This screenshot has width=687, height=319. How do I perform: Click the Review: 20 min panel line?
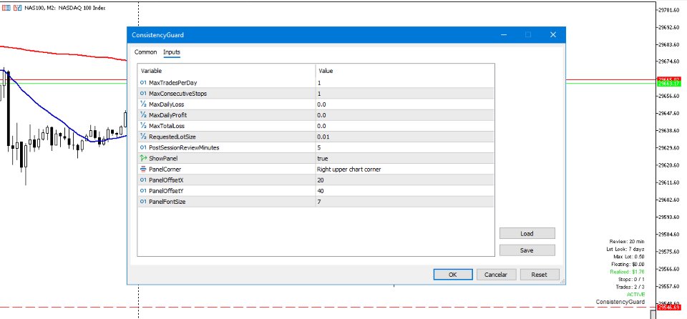627,242
